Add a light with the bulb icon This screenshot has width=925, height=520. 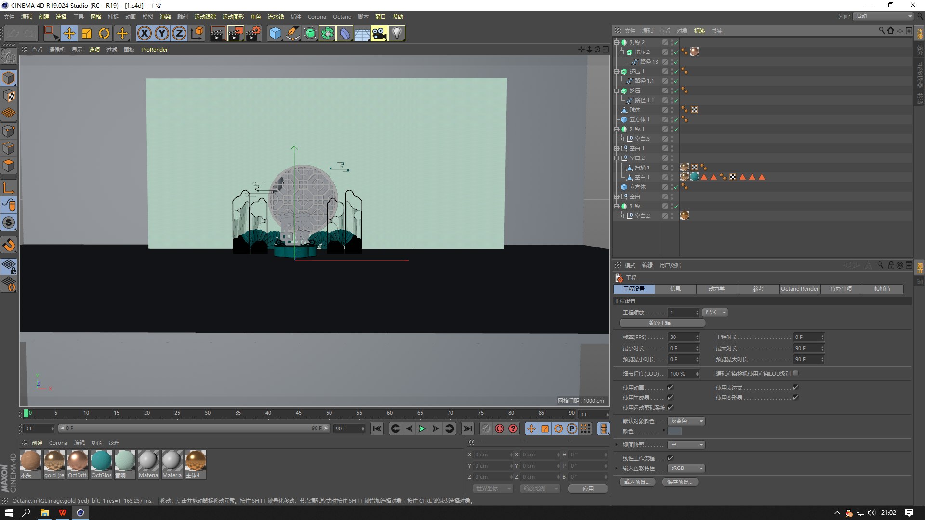click(396, 33)
